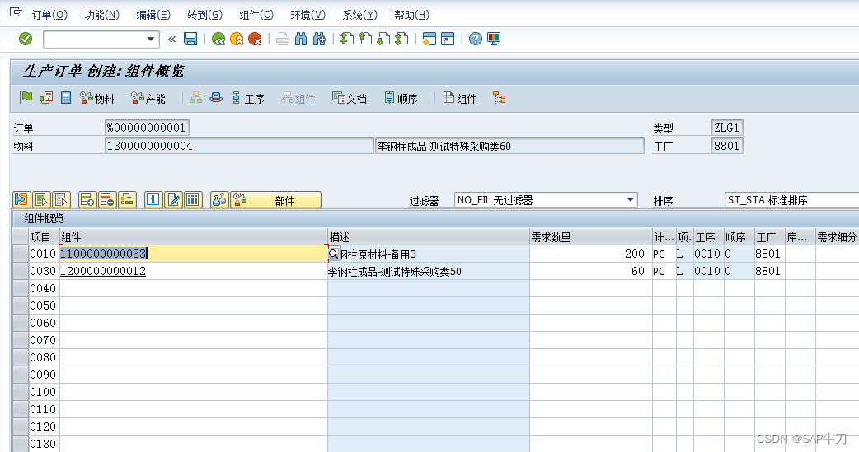Click the pencil Edit detail icon
859x452 pixels.
click(x=173, y=200)
